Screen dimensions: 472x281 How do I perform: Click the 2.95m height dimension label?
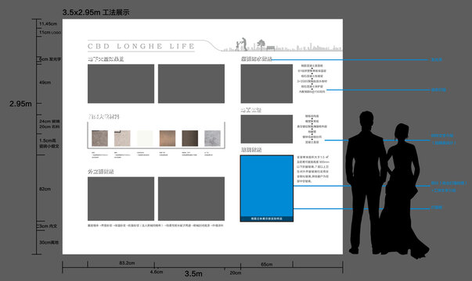pyautogui.click(x=20, y=104)
